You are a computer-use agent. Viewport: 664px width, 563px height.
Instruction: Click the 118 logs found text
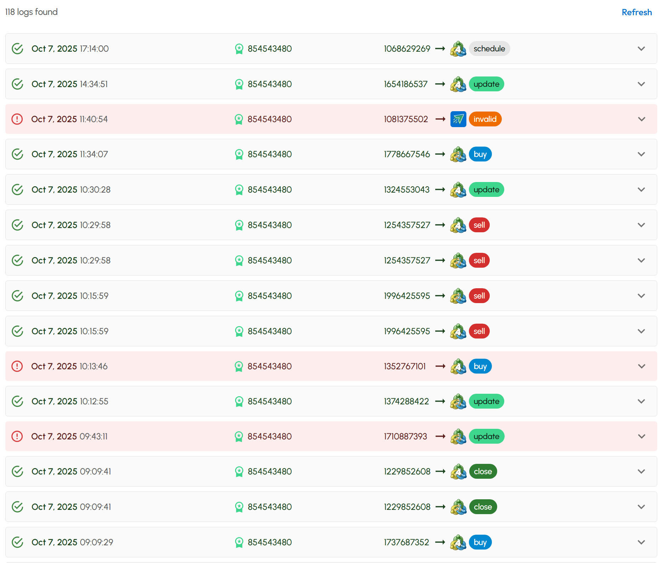pos(32,12)
